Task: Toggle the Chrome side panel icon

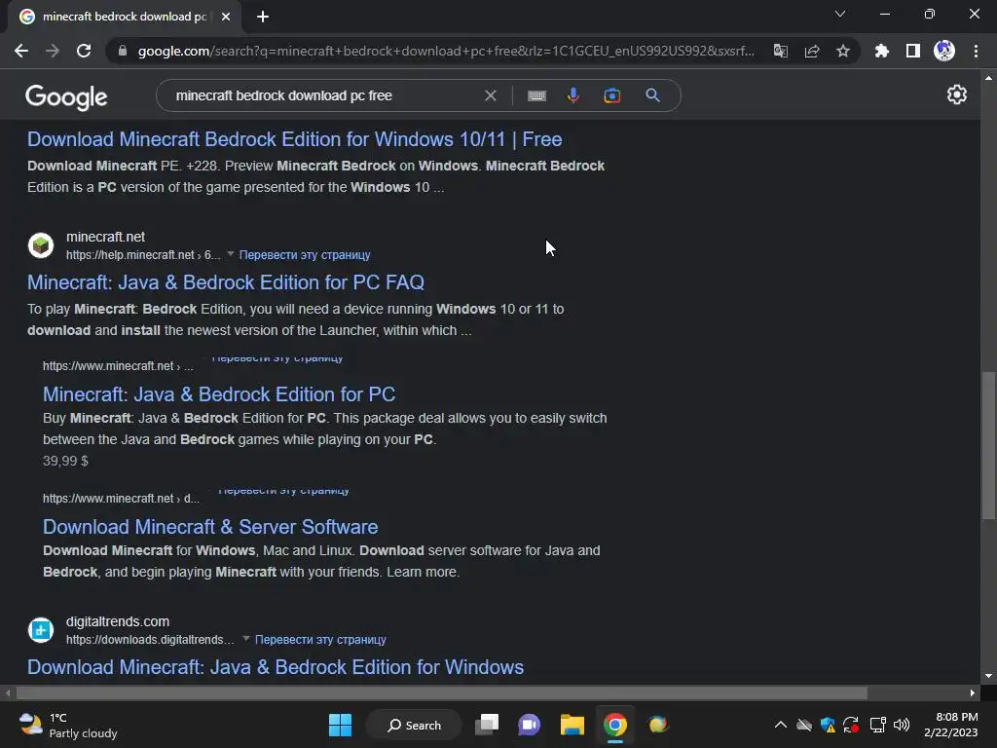Action: tap(913, 51)
